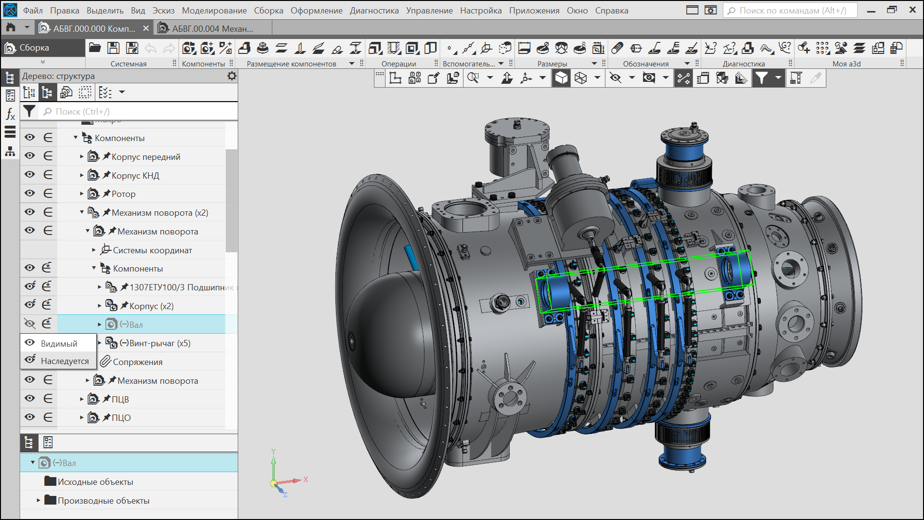
Task: Select wireframe cube display mode
Action: pyautogui.click(x=581, y=78)
